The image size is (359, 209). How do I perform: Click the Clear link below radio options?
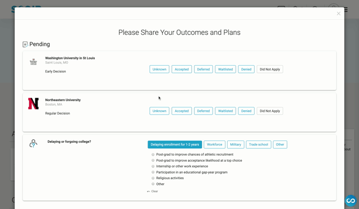[153, 192]
